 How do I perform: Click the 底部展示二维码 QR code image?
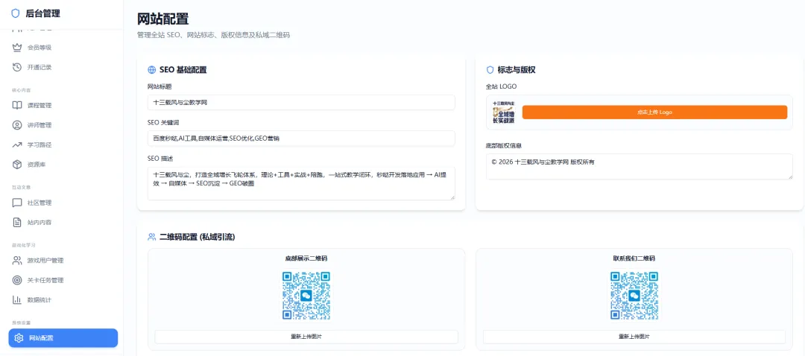[306, 296]
